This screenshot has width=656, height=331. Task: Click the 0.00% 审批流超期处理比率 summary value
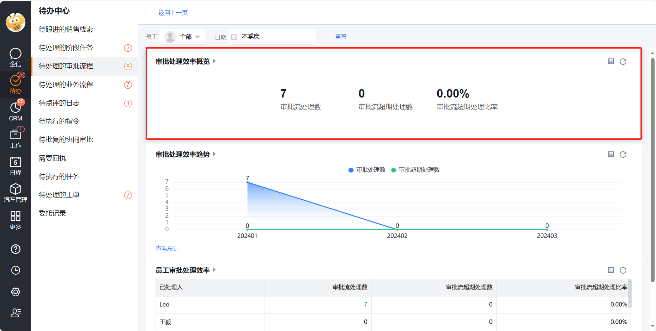(x=453, y=94)
